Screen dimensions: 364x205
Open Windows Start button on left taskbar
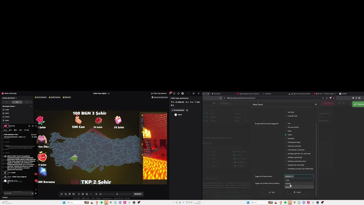[x=64, y=202]
